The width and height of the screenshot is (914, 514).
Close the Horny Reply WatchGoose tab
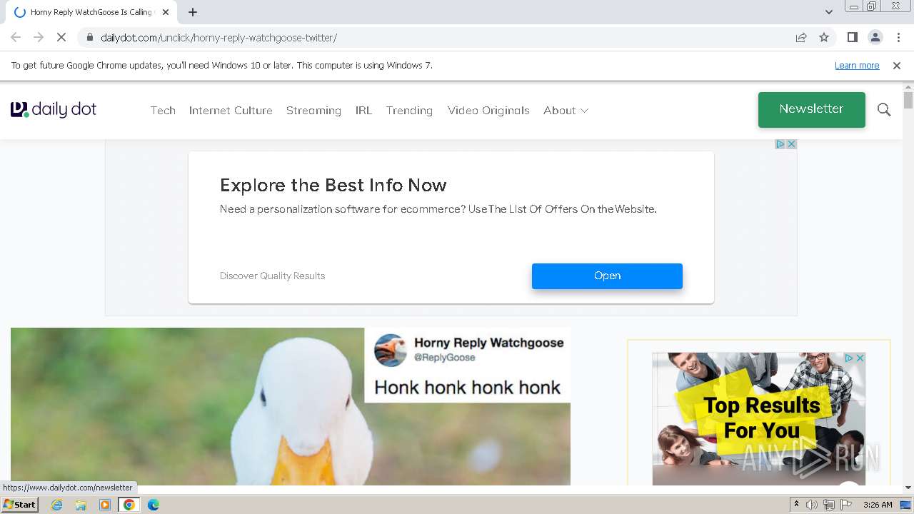[x=166, y=12]
